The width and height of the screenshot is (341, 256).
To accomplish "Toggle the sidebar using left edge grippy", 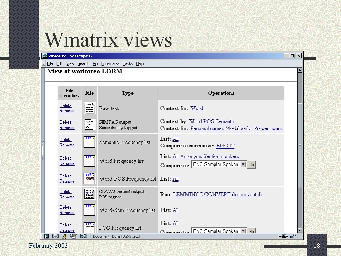I will [43, 150].
